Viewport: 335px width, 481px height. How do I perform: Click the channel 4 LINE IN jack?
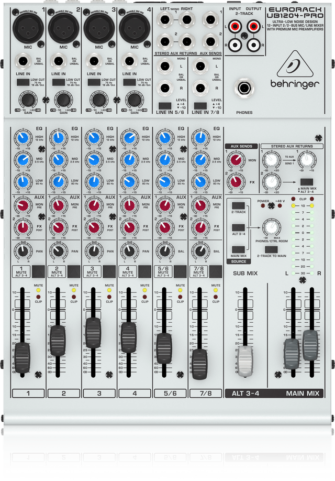(x=128, y=63)
